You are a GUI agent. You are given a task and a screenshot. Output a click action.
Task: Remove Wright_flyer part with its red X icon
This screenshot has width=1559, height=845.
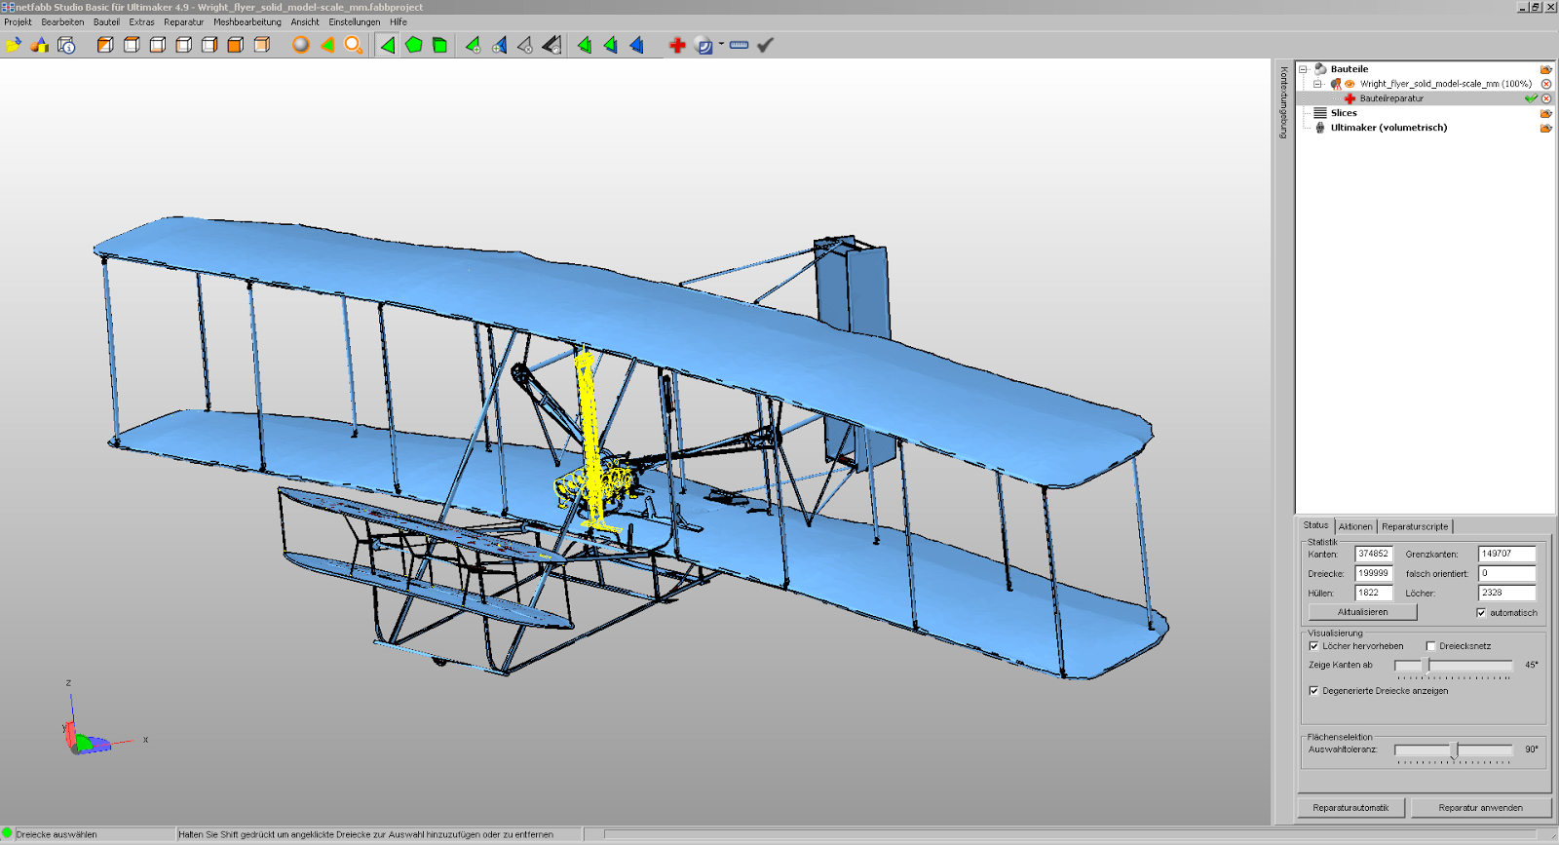click(1545, 84)
